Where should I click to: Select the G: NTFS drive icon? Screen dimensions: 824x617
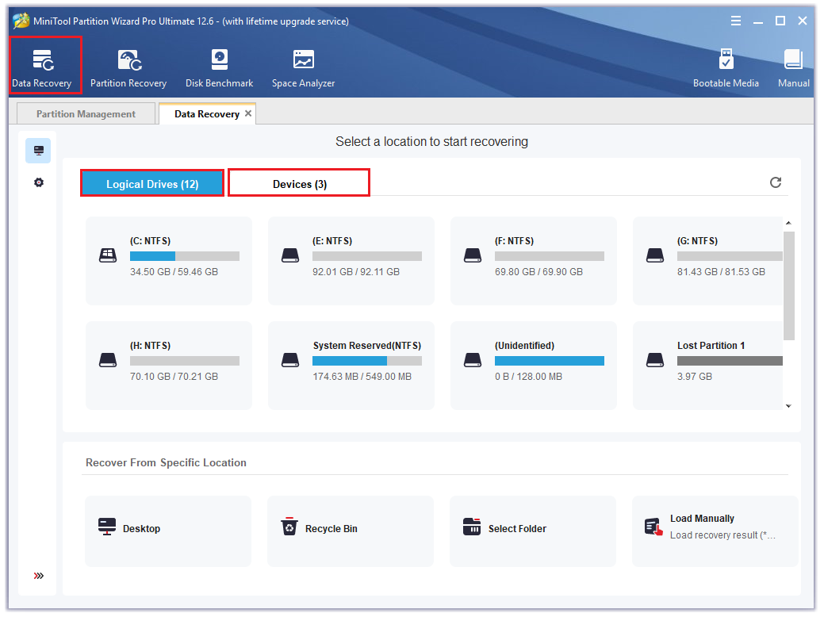pyautogui.click(x=655, y=255)
